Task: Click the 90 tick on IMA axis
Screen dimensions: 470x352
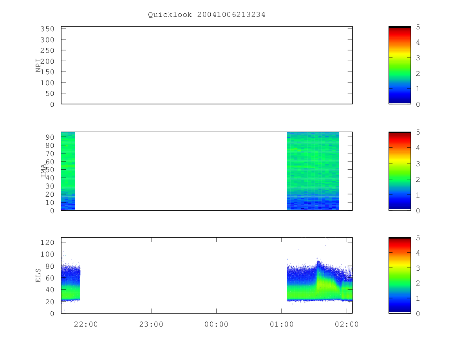Action: [50, 137]
